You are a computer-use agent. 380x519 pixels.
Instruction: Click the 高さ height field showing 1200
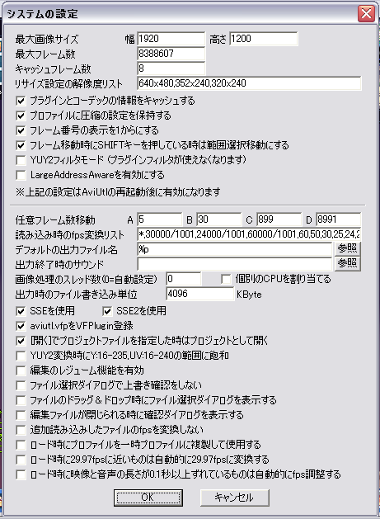[x=264, y=39]
